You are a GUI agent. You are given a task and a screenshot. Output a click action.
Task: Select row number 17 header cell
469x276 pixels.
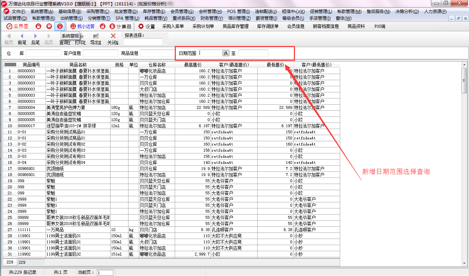pos(10,169)
